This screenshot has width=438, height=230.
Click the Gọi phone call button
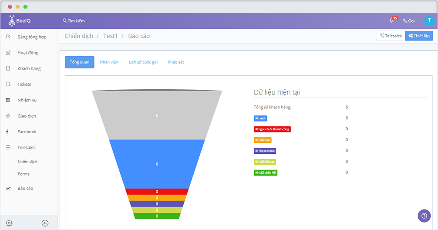409,21
